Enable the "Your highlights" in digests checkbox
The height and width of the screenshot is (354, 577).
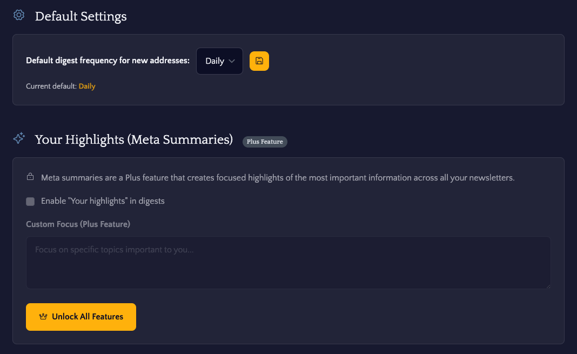(30, 202)
